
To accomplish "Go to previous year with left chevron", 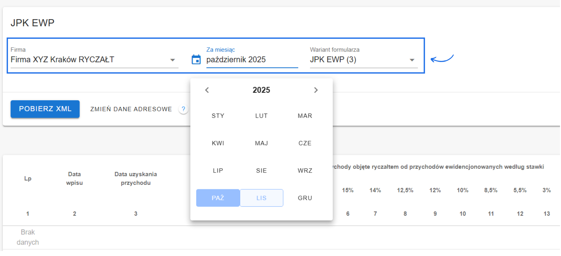I will click(207, 90).
